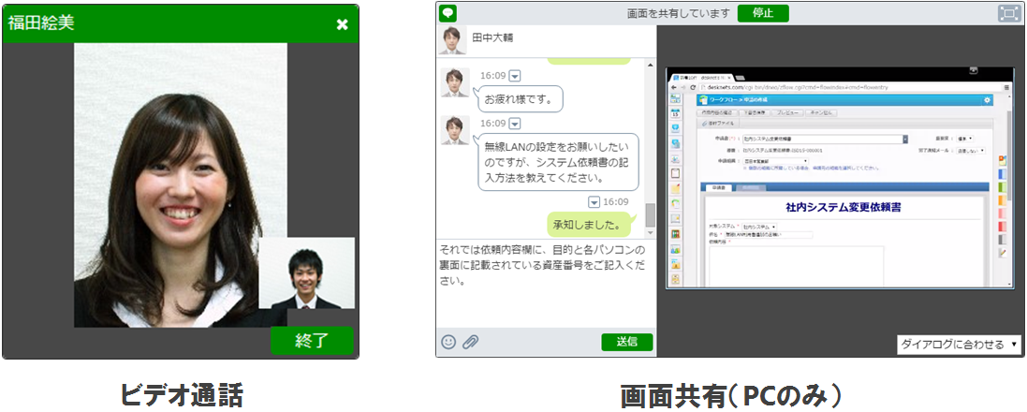Click the 承知しました green message bubble
Viewport: 1027px width, 412px height.
click(586, 225)
